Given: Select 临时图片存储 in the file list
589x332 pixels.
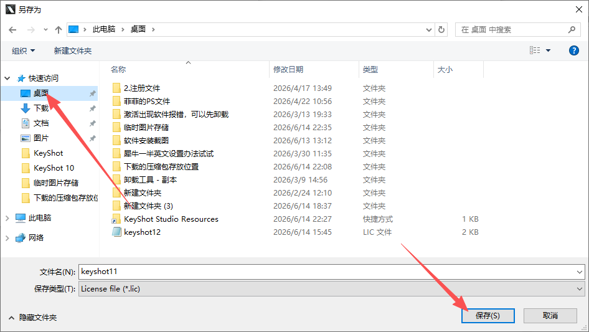Looking at the screenshot, I should [146, 128].
